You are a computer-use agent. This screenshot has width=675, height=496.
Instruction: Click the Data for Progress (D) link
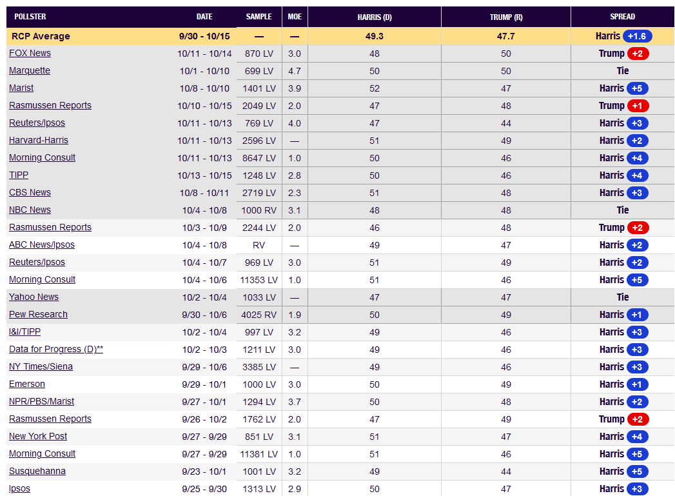tap(56, 350)
